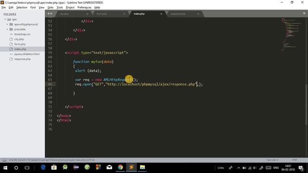Open the File menu
308x173 pixels.
(x=3, y=8)
